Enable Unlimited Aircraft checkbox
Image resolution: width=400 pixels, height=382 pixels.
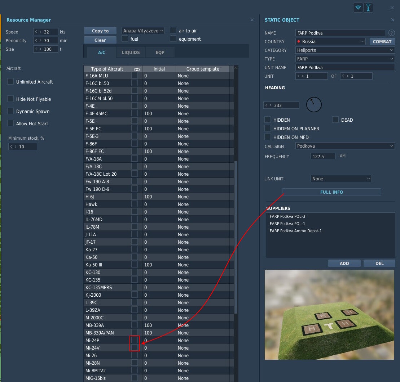click(10, 81)
